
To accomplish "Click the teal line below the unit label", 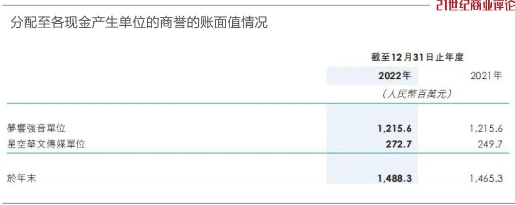I will click(x=258, y=104).
